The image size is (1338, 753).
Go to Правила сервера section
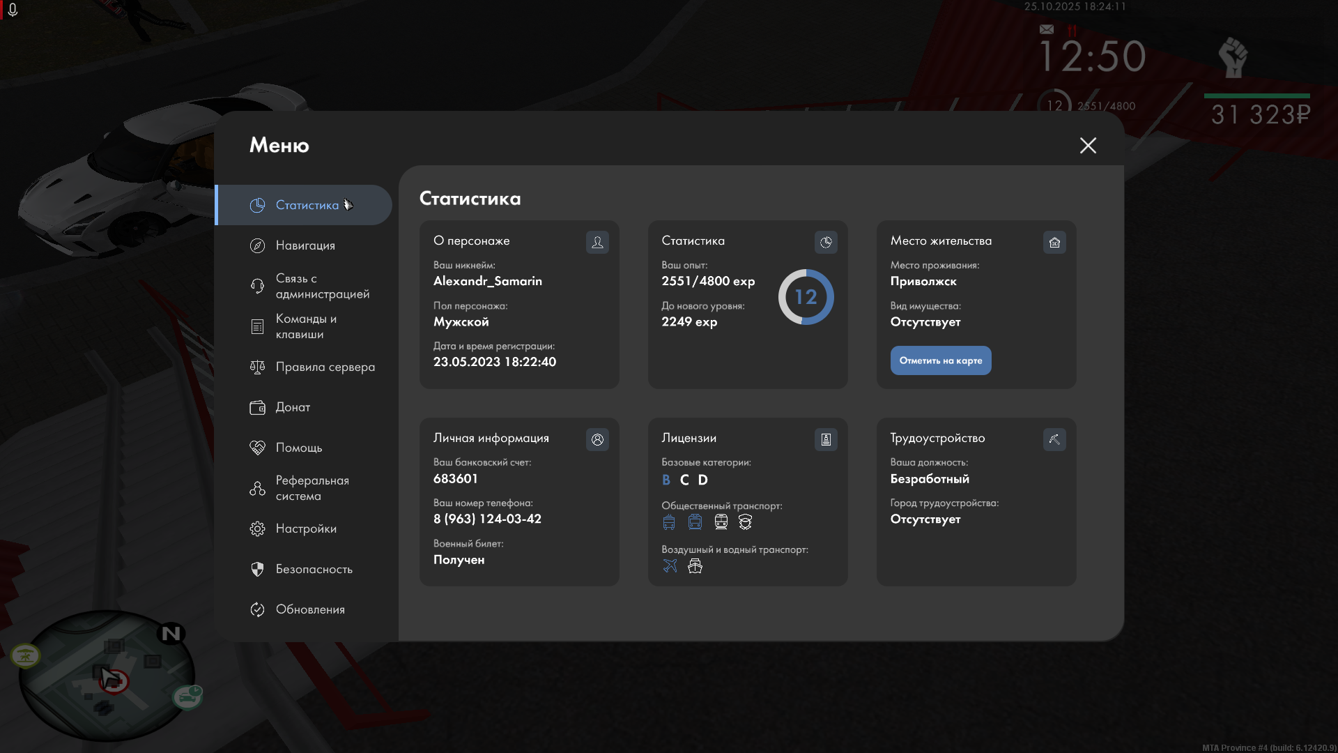pyautogui.click(x=324, y=367)
